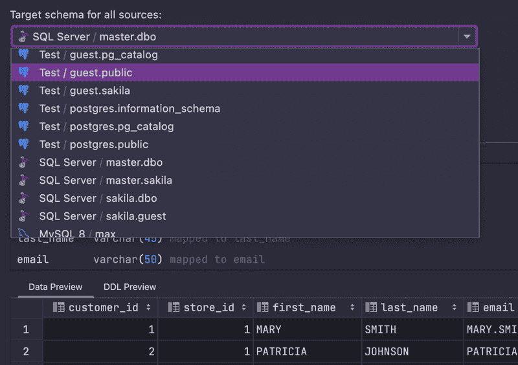
Task: Select the JOHNSON cell in last_name
Action: (x=412, y=351)
